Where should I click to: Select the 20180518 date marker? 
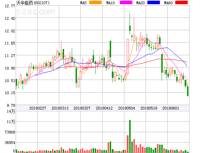click(x=149, y=108)
